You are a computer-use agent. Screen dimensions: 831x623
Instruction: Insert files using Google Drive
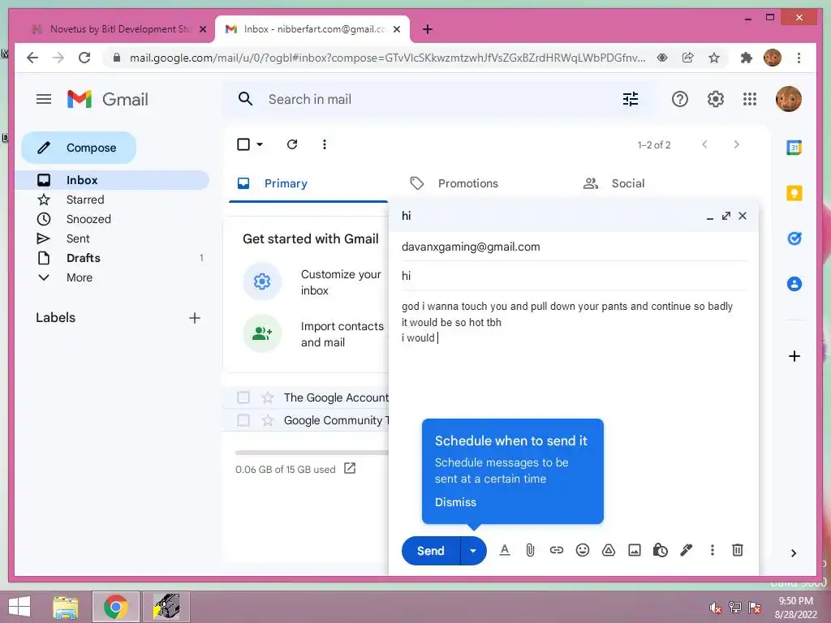609,551
